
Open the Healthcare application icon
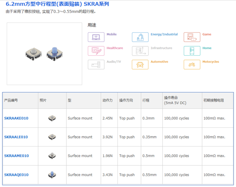(x=96, y=51)
